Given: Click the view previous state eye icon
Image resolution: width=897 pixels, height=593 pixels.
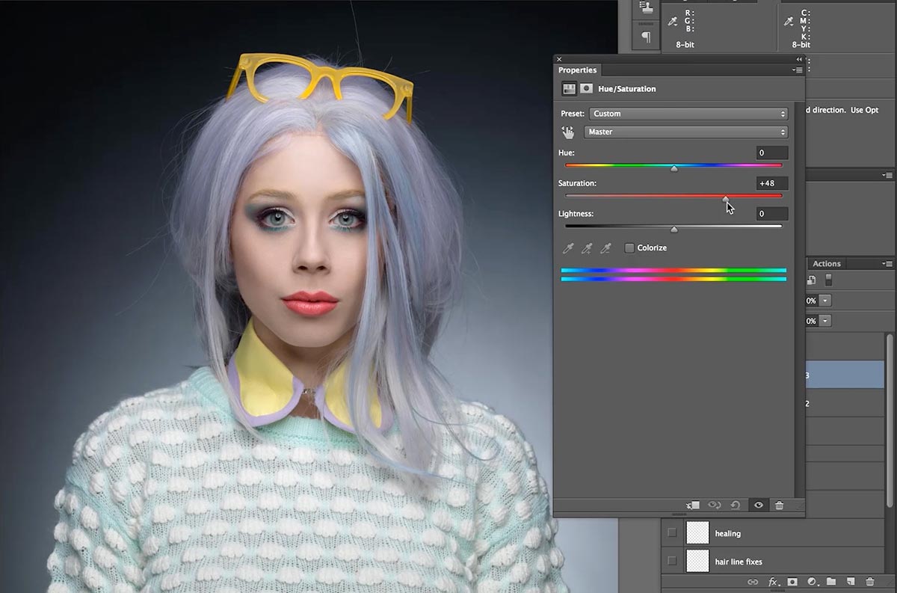Looking at the screenshot, I should coord(714,506).
